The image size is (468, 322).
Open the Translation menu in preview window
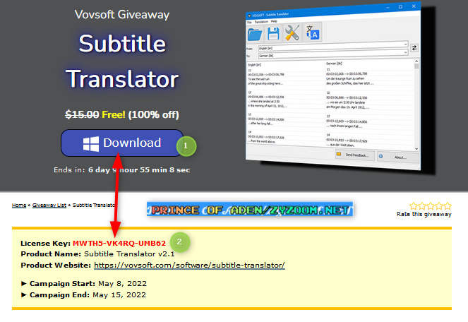[261, 22]
